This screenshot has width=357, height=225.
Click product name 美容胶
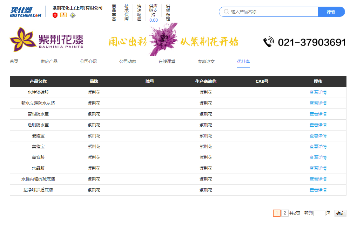[38, 157]
